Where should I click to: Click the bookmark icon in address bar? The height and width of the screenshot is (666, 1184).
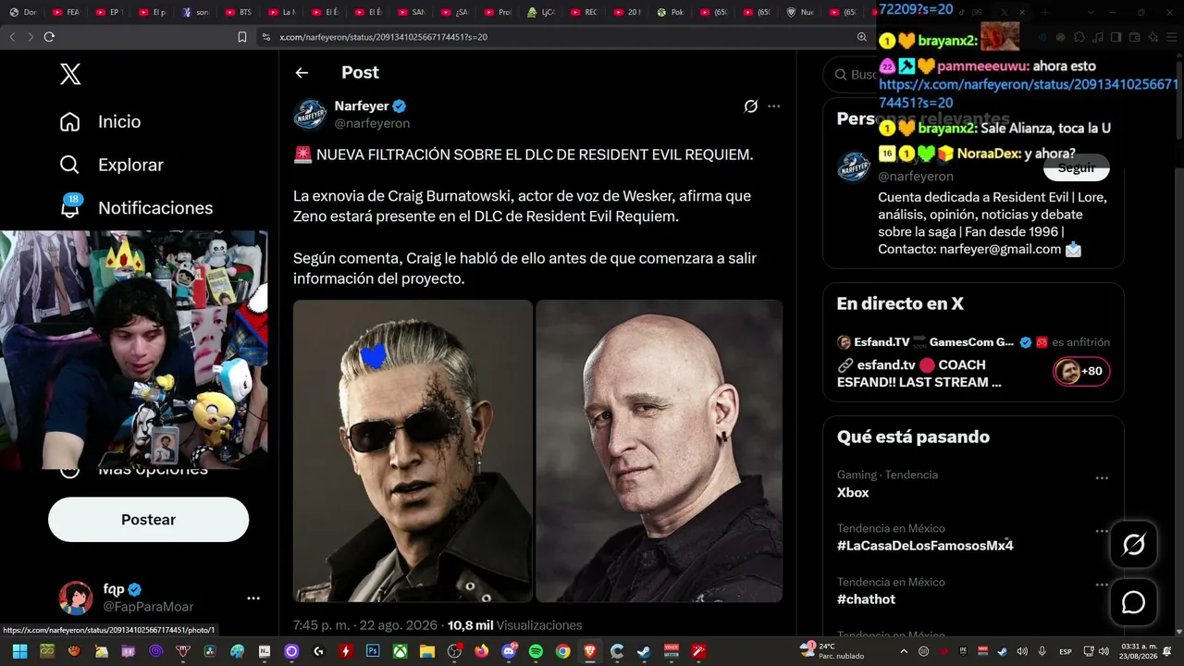[x=242, y=37]
